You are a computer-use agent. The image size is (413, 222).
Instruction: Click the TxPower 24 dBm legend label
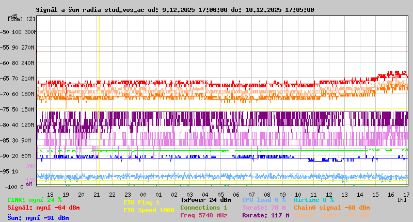coord(205,200)
